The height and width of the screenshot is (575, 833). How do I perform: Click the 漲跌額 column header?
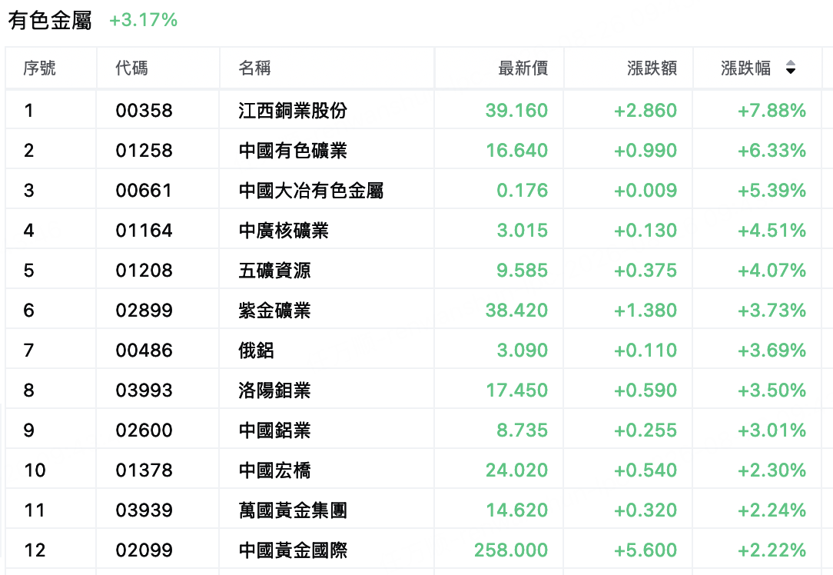click(x=652, y=68)
